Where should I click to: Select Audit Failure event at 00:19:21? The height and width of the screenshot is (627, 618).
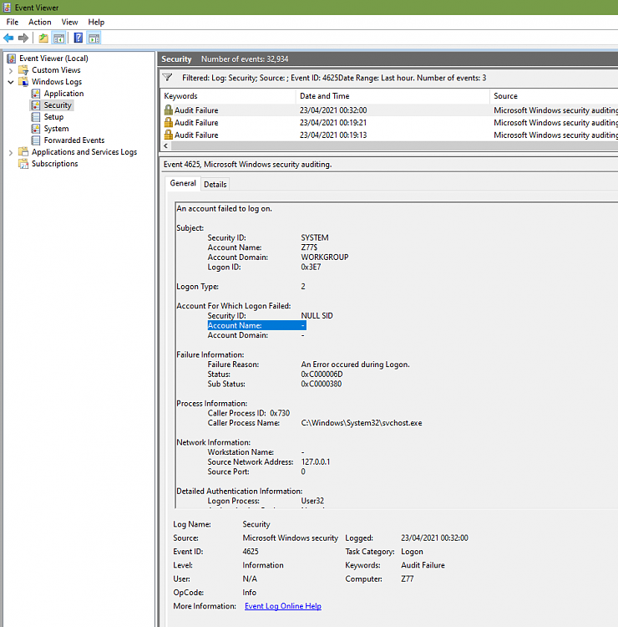tap(389, 122)
